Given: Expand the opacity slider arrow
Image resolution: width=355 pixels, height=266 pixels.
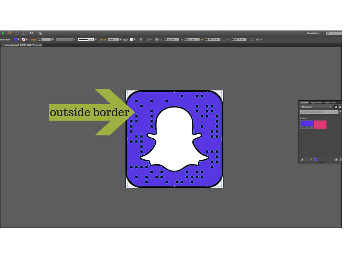Looking at the screenshot, I should tap(121, 40).
